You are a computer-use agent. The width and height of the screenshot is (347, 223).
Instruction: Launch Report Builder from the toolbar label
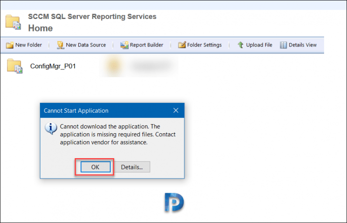[147, 45]
